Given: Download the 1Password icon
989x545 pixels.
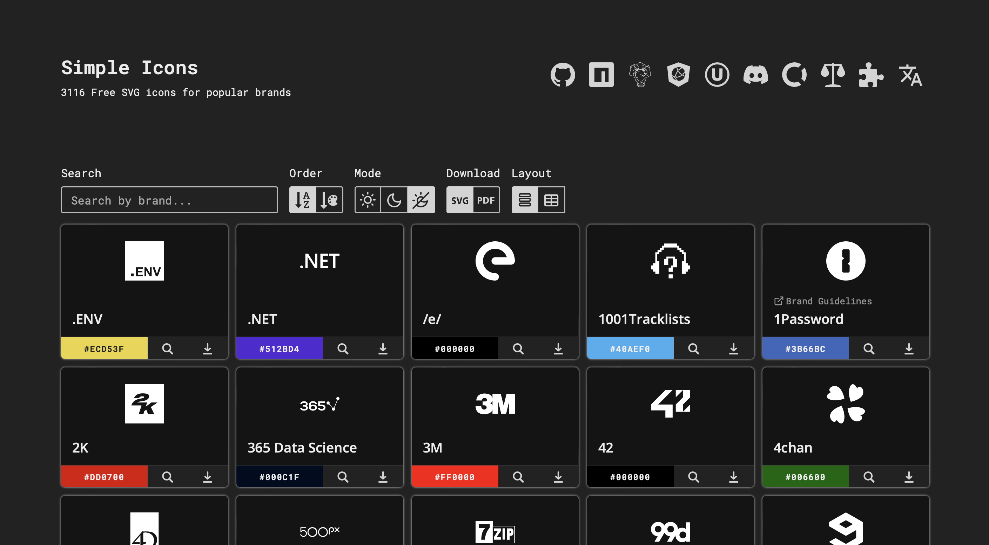Looking at the screenshot, I should click(x=909, y=348).
